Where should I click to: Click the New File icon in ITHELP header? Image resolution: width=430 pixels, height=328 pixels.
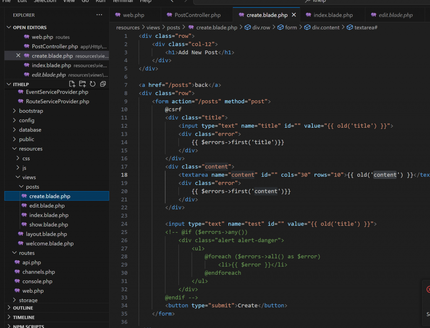point(72,84)
